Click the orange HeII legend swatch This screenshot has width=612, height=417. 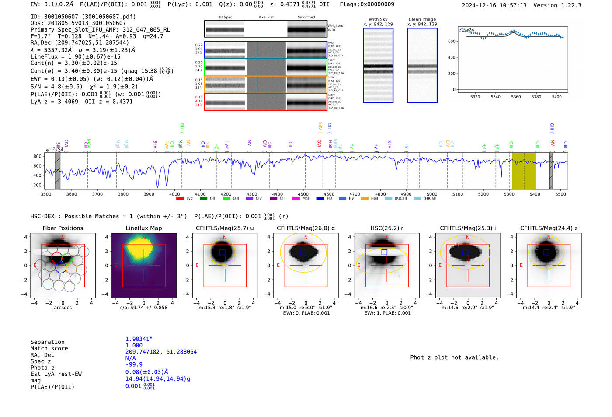pyautogui.click(x=365, y=198)
